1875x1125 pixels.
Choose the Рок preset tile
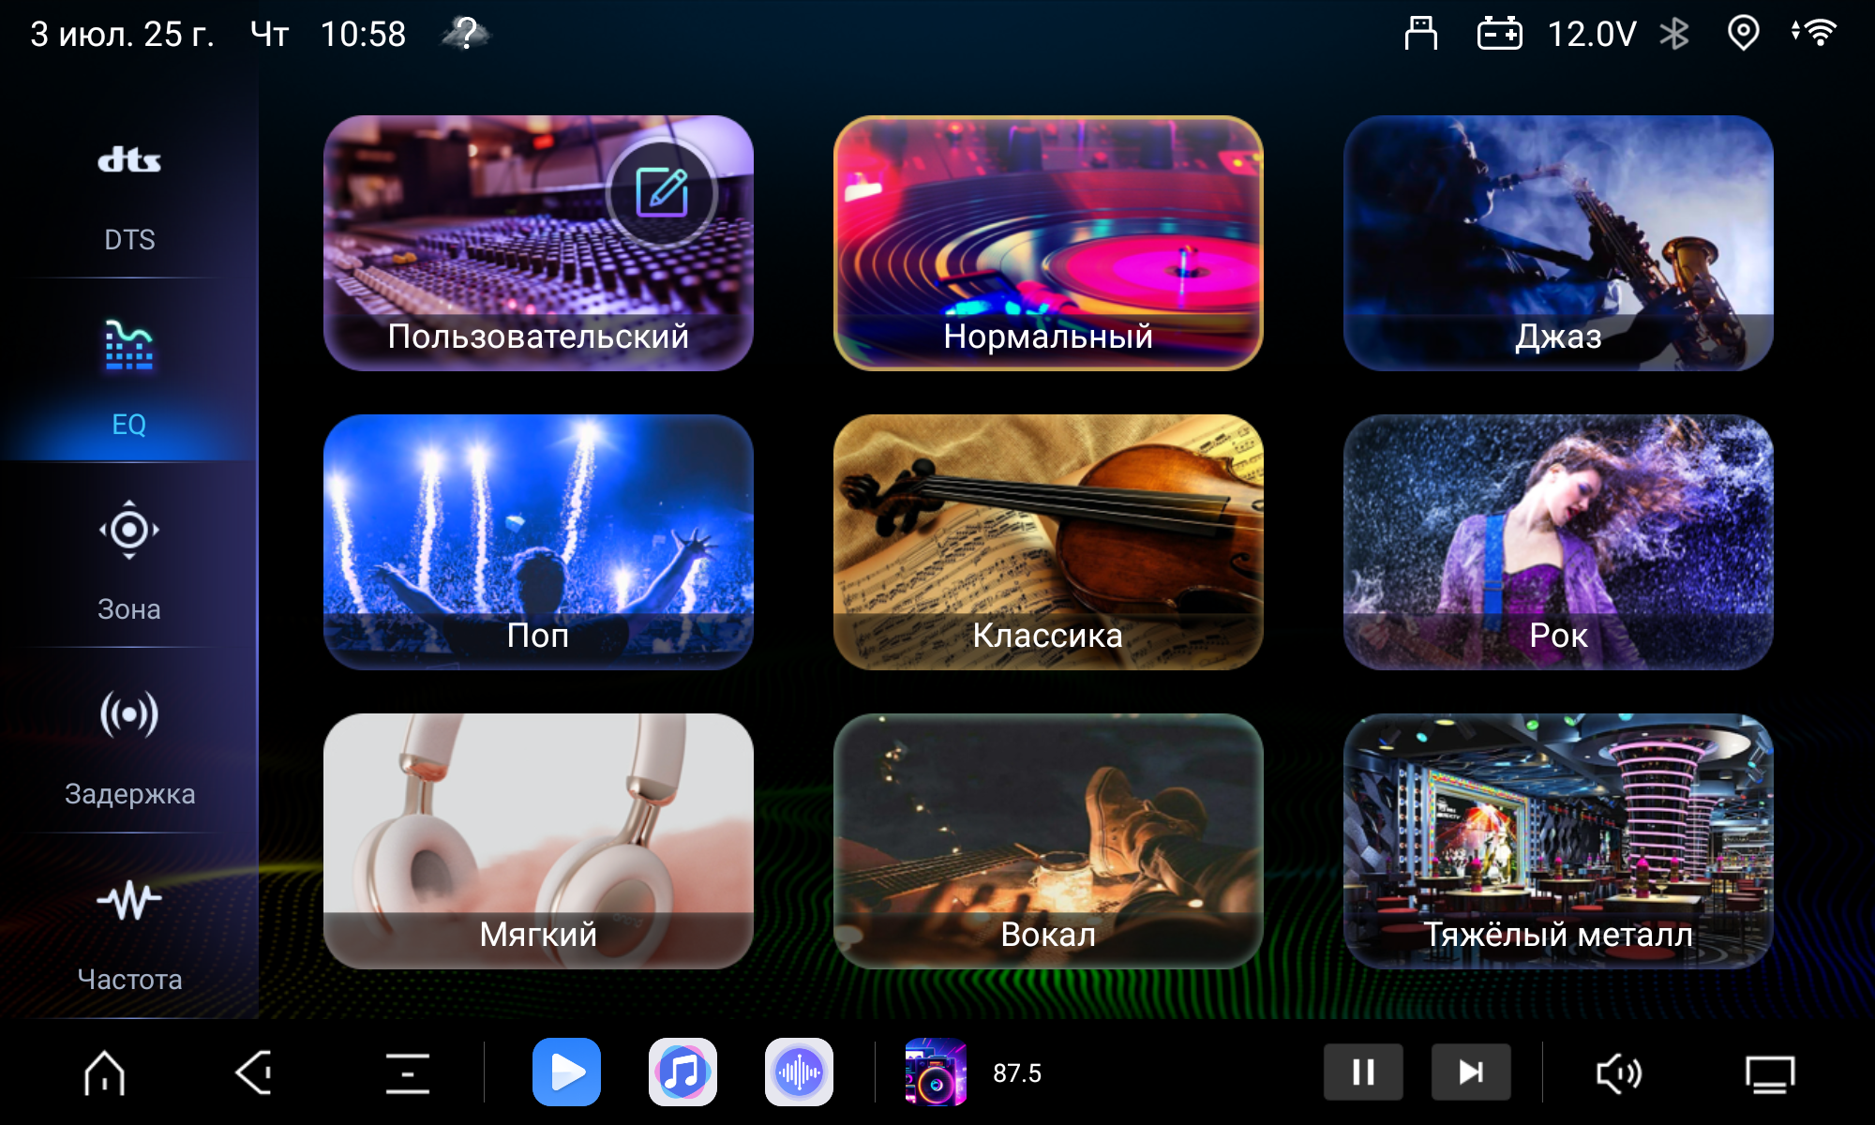click(1558, 542)
